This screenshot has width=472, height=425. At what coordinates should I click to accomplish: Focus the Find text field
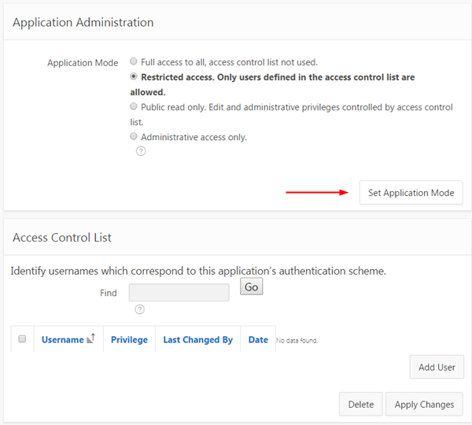click(x=179, y=293)
